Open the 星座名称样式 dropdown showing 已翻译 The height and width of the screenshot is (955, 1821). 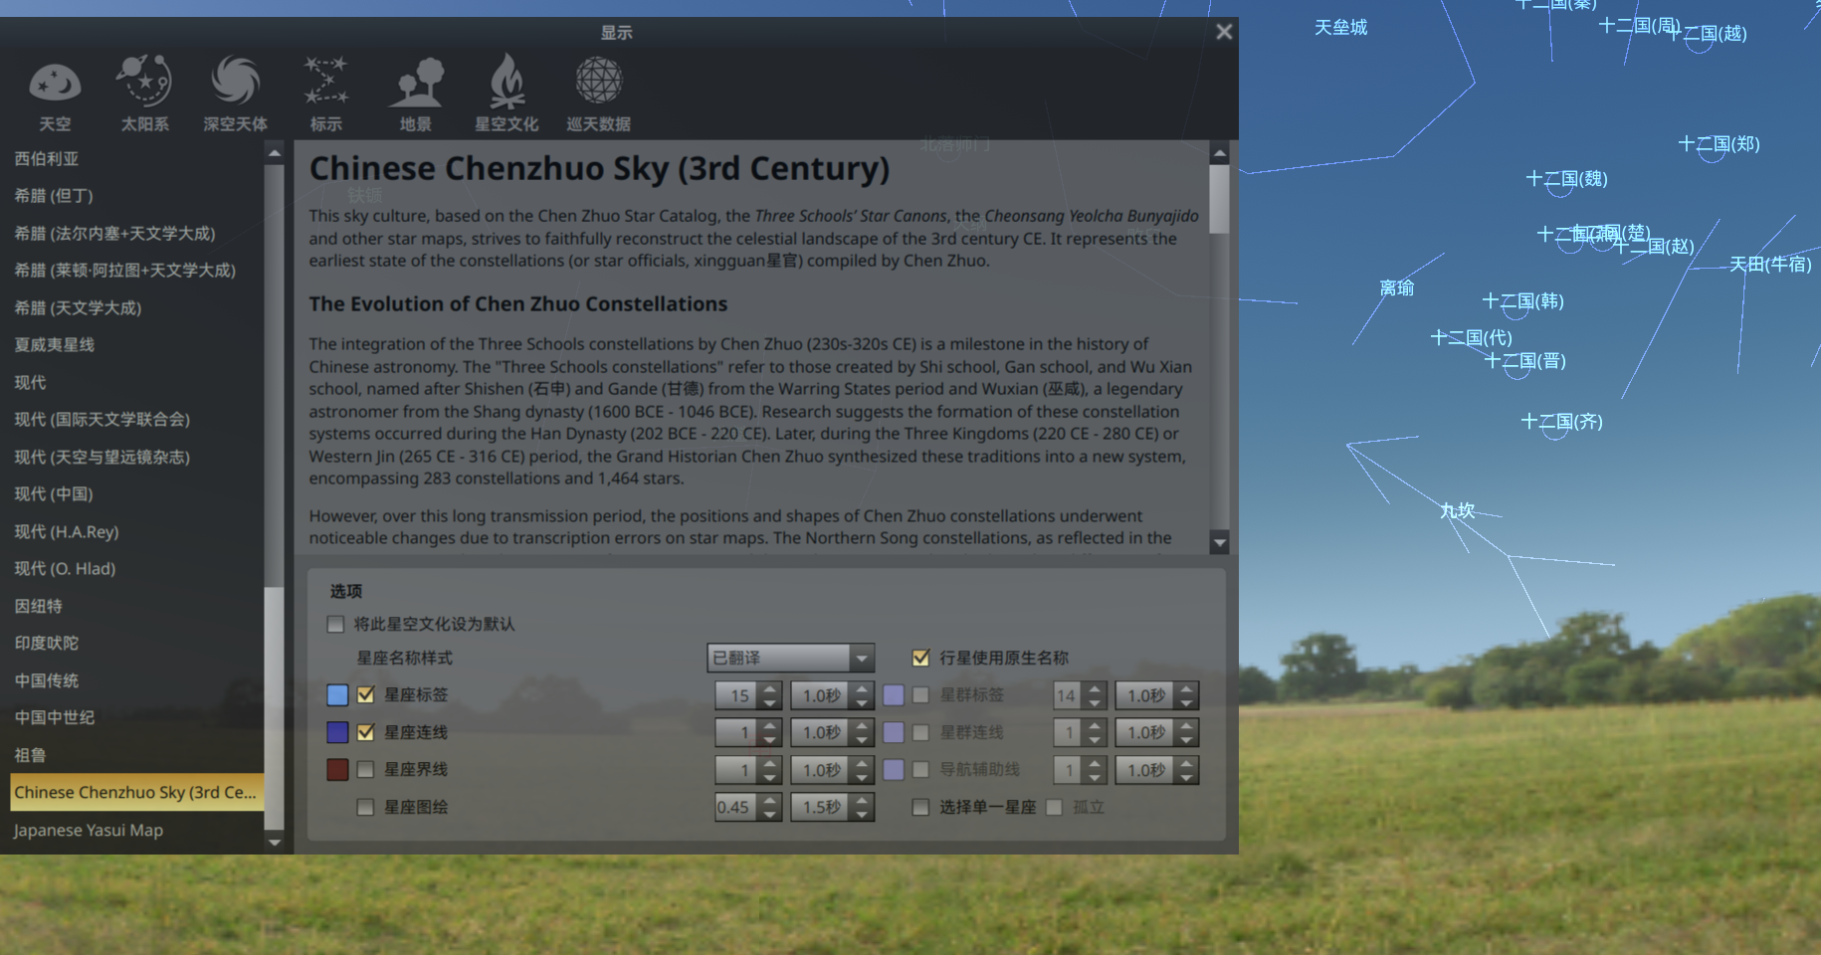click(x=791, y=658)
